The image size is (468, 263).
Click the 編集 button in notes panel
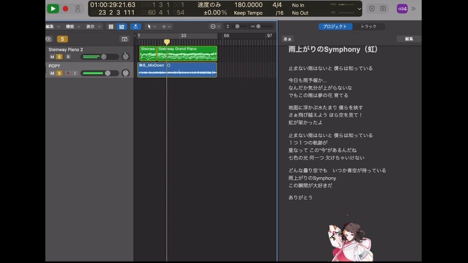(409, 39)
